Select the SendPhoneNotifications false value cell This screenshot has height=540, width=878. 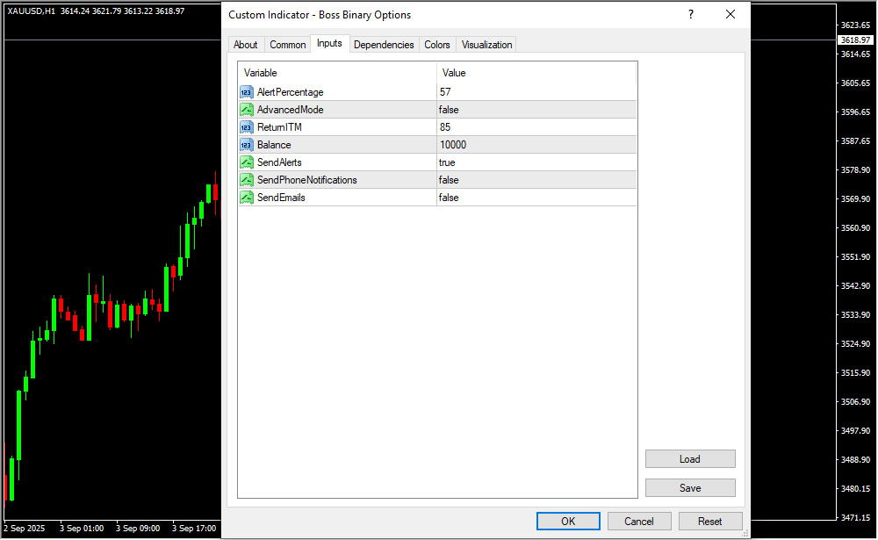(x=536, y=180)
